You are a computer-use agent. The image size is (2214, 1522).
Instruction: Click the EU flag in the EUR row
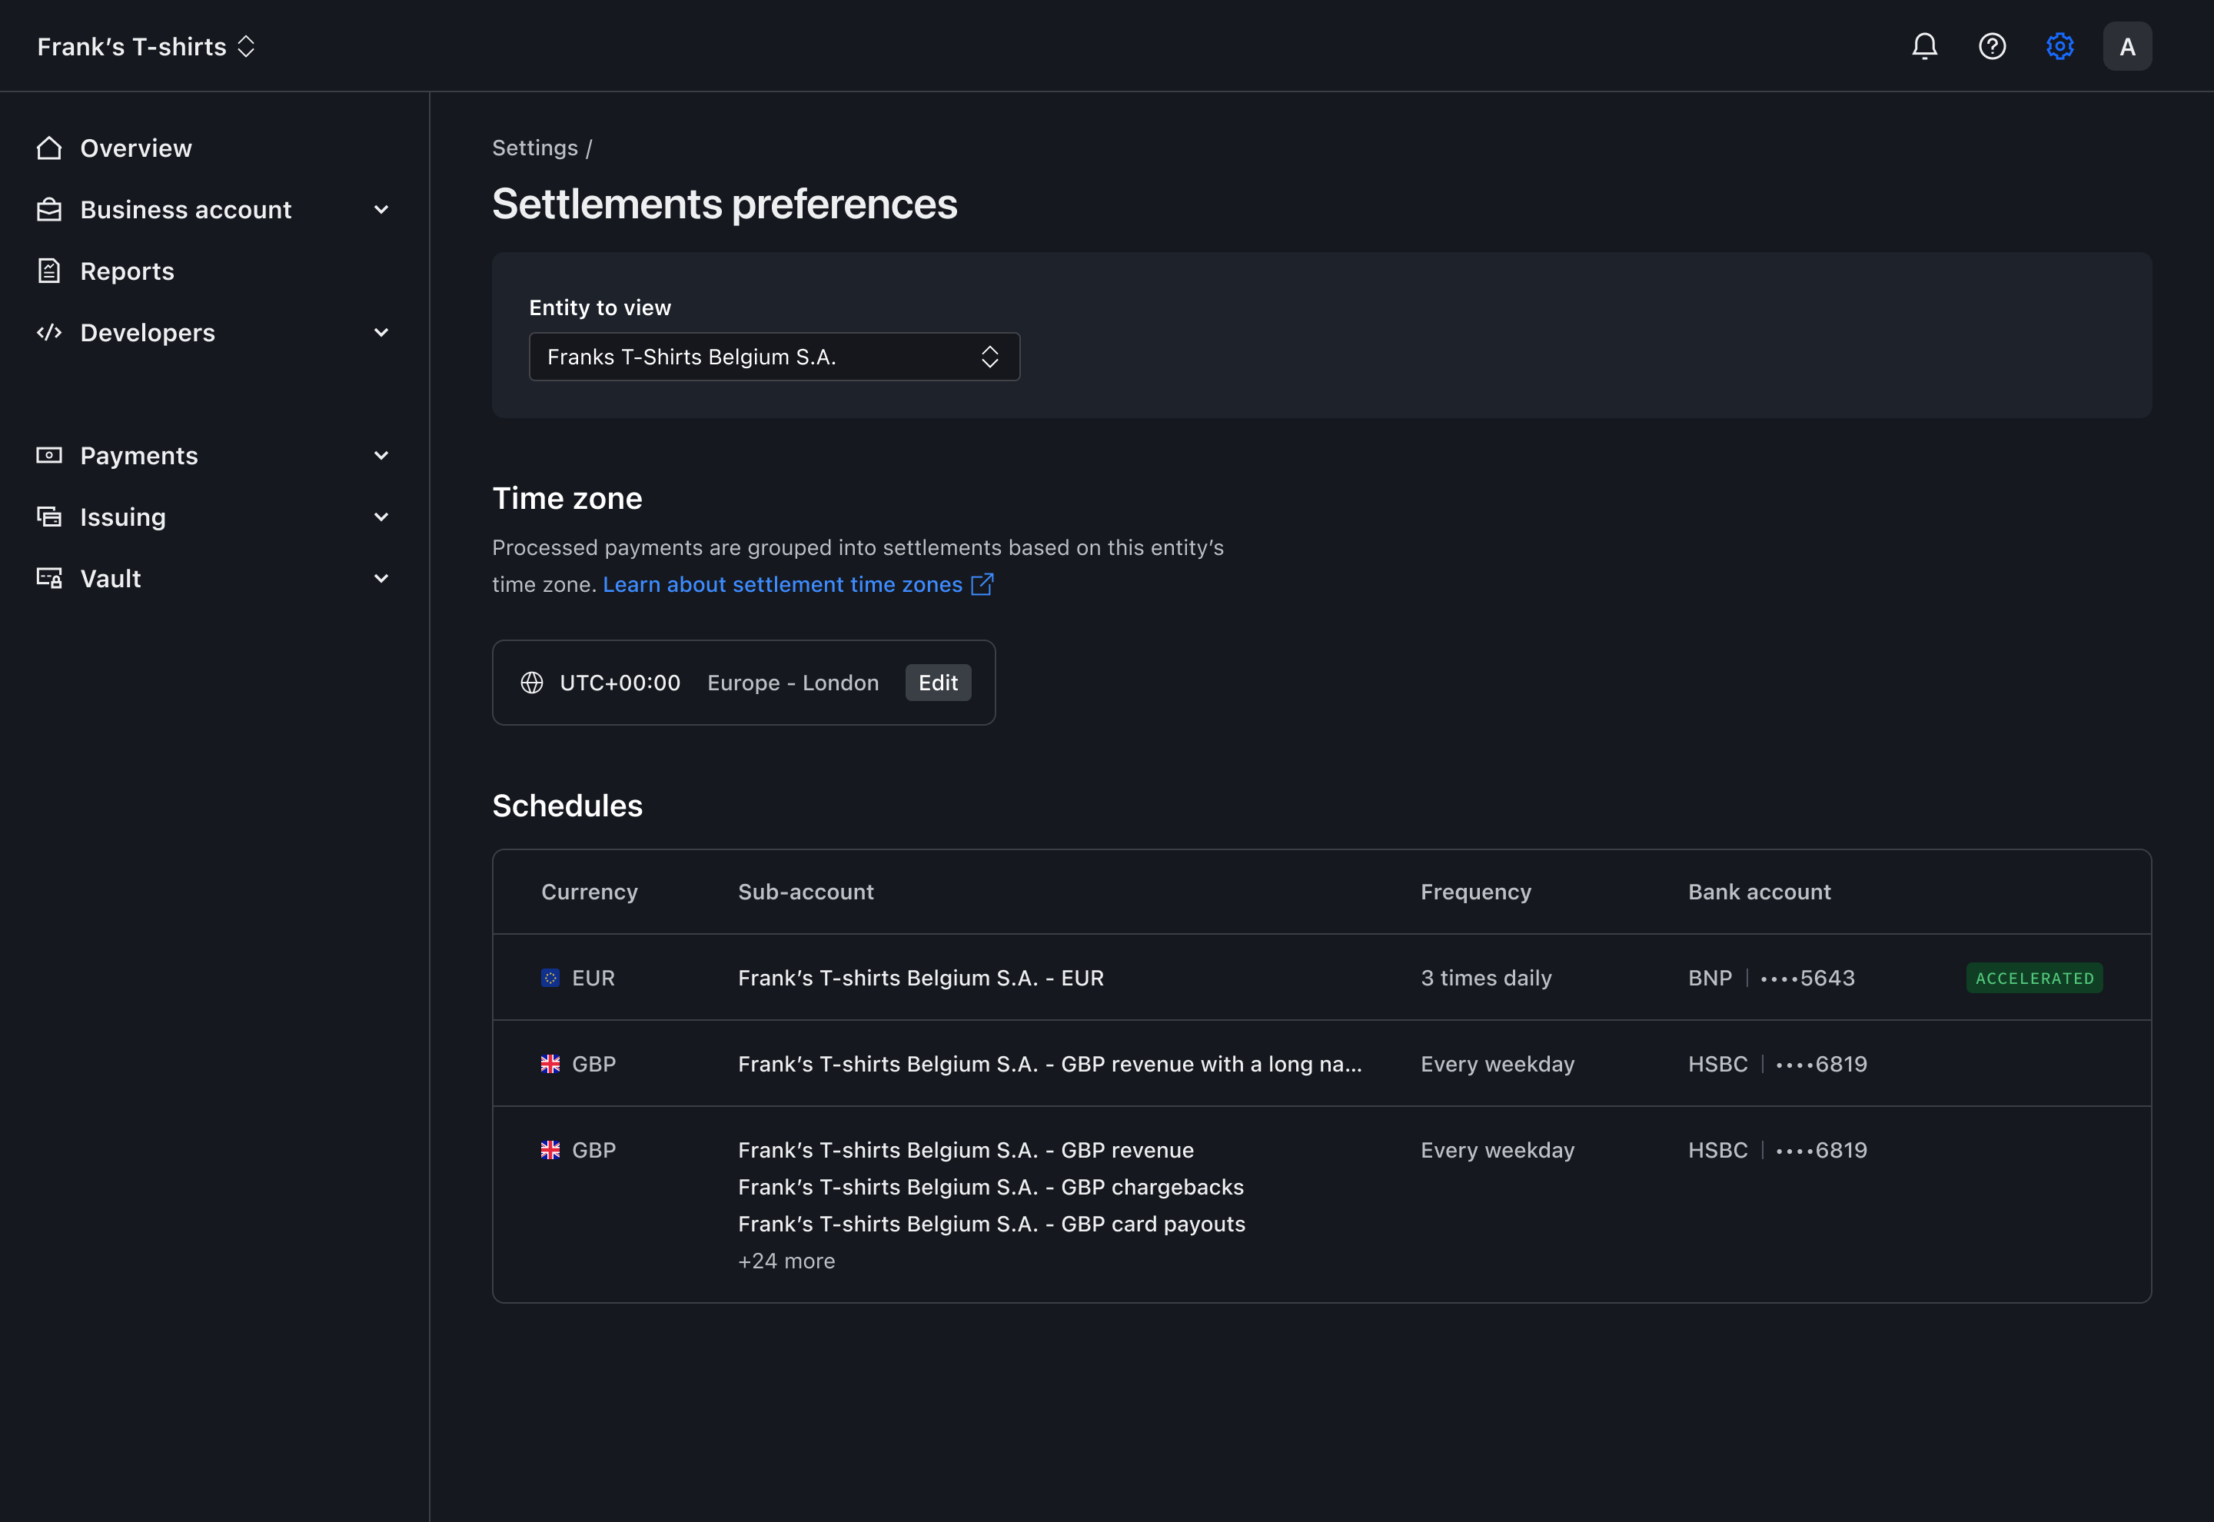[550, 978]
